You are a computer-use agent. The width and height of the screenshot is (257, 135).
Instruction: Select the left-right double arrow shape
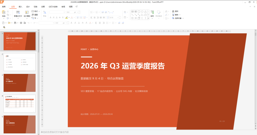tap(136, 18)
